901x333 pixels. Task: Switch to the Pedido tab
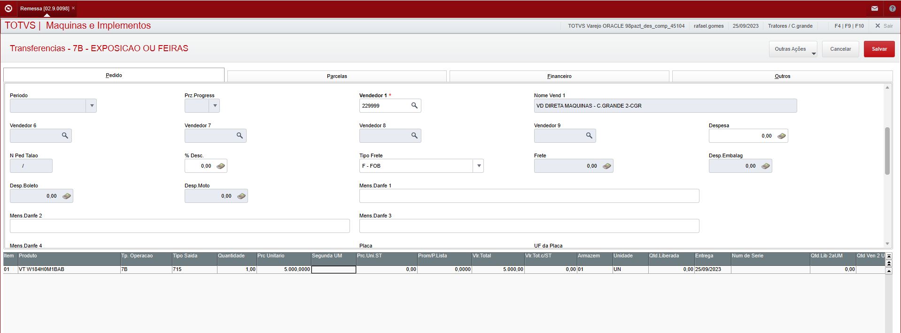coord(114,75)
